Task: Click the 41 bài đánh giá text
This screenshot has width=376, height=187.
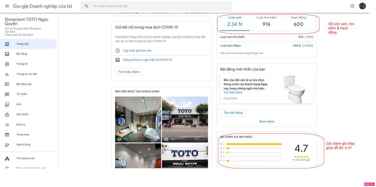Action: (301, 160)
